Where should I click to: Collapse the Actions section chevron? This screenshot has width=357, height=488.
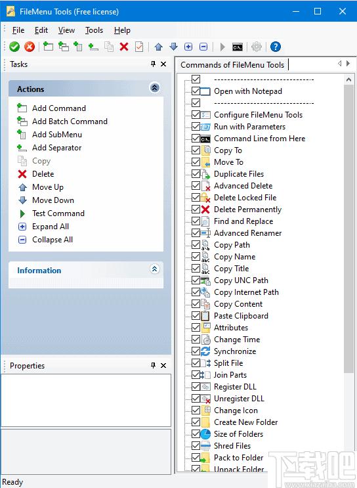(x=155, y=88)
